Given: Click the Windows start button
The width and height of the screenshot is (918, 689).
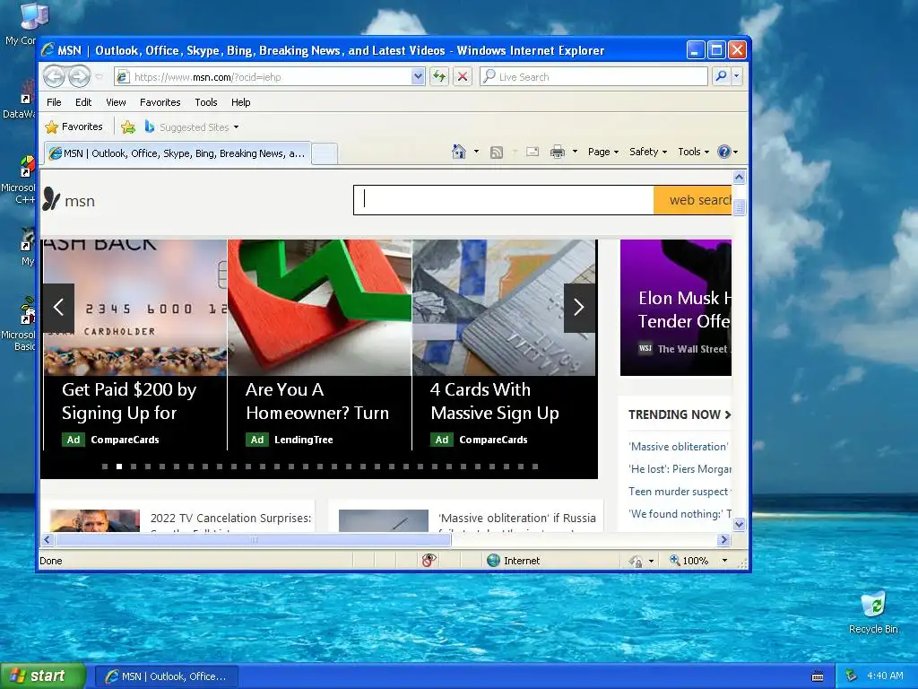Looking at the screenshot, I should tap(43, 676).
